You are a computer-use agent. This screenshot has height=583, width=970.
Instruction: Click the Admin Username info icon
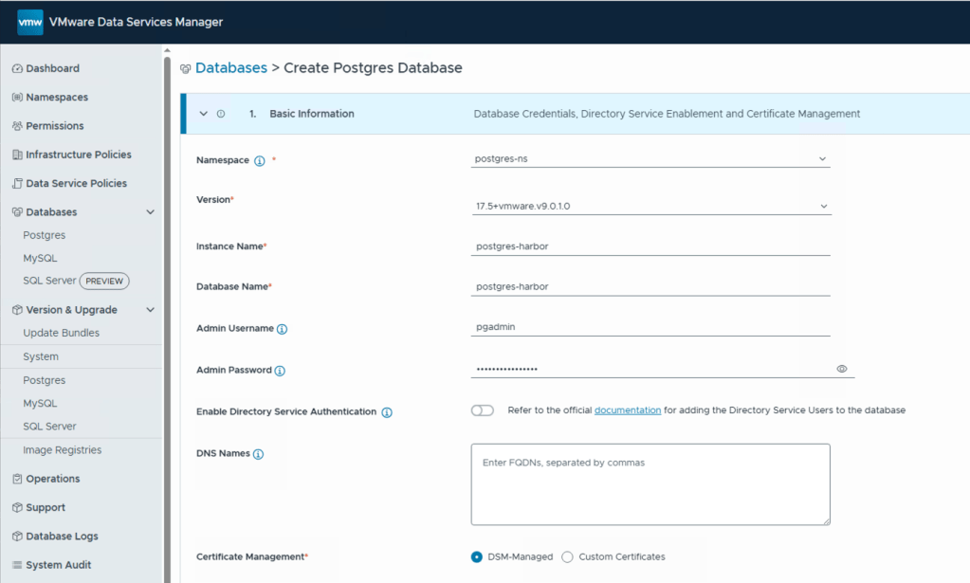pyautogui.click(x=282, y=329)
